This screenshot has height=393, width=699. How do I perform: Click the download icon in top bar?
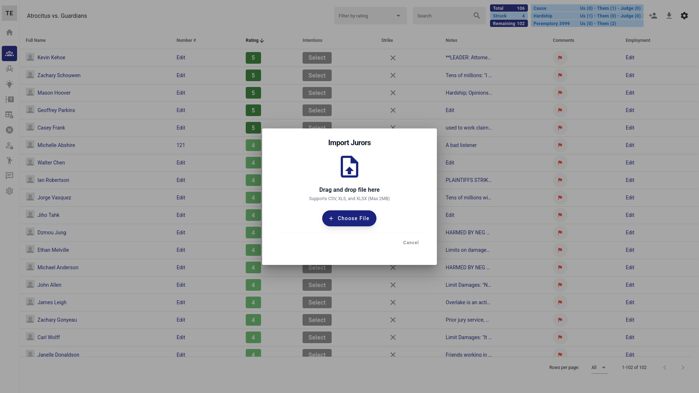click(669, 16)
